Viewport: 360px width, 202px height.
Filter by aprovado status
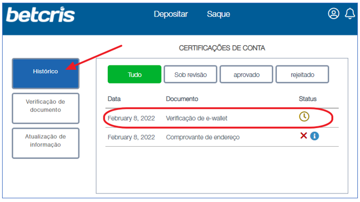point(246,74)
